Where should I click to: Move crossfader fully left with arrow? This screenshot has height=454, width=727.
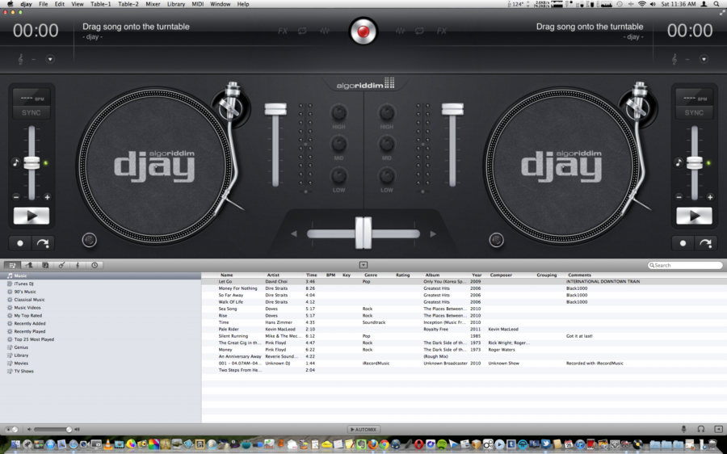[x=293, y=234]
